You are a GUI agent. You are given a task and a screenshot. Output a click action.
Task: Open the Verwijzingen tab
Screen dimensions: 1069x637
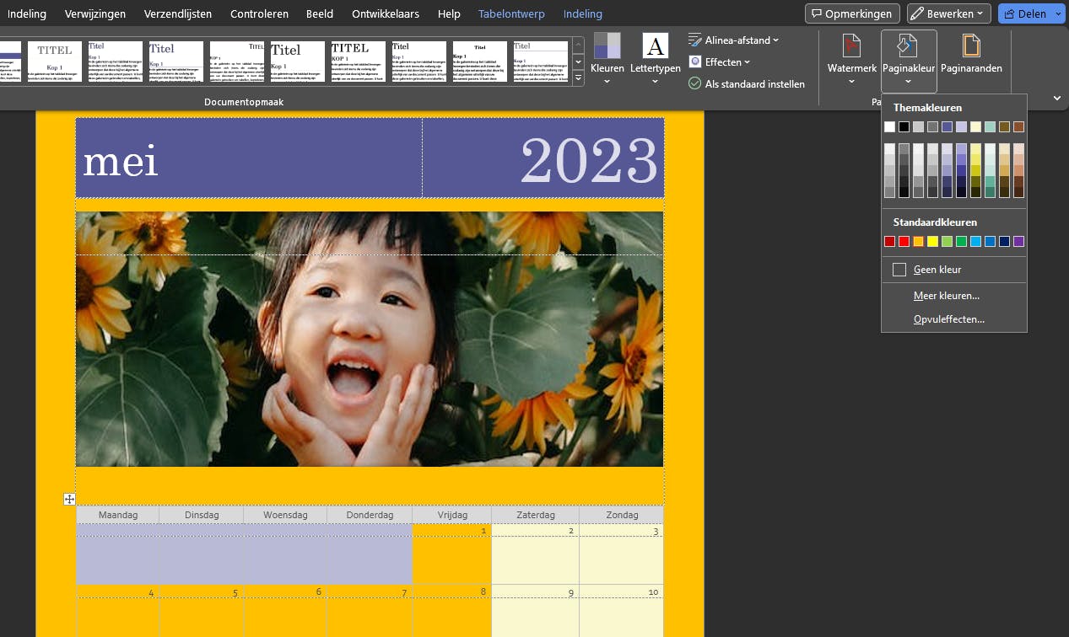[x=95, y=13]
